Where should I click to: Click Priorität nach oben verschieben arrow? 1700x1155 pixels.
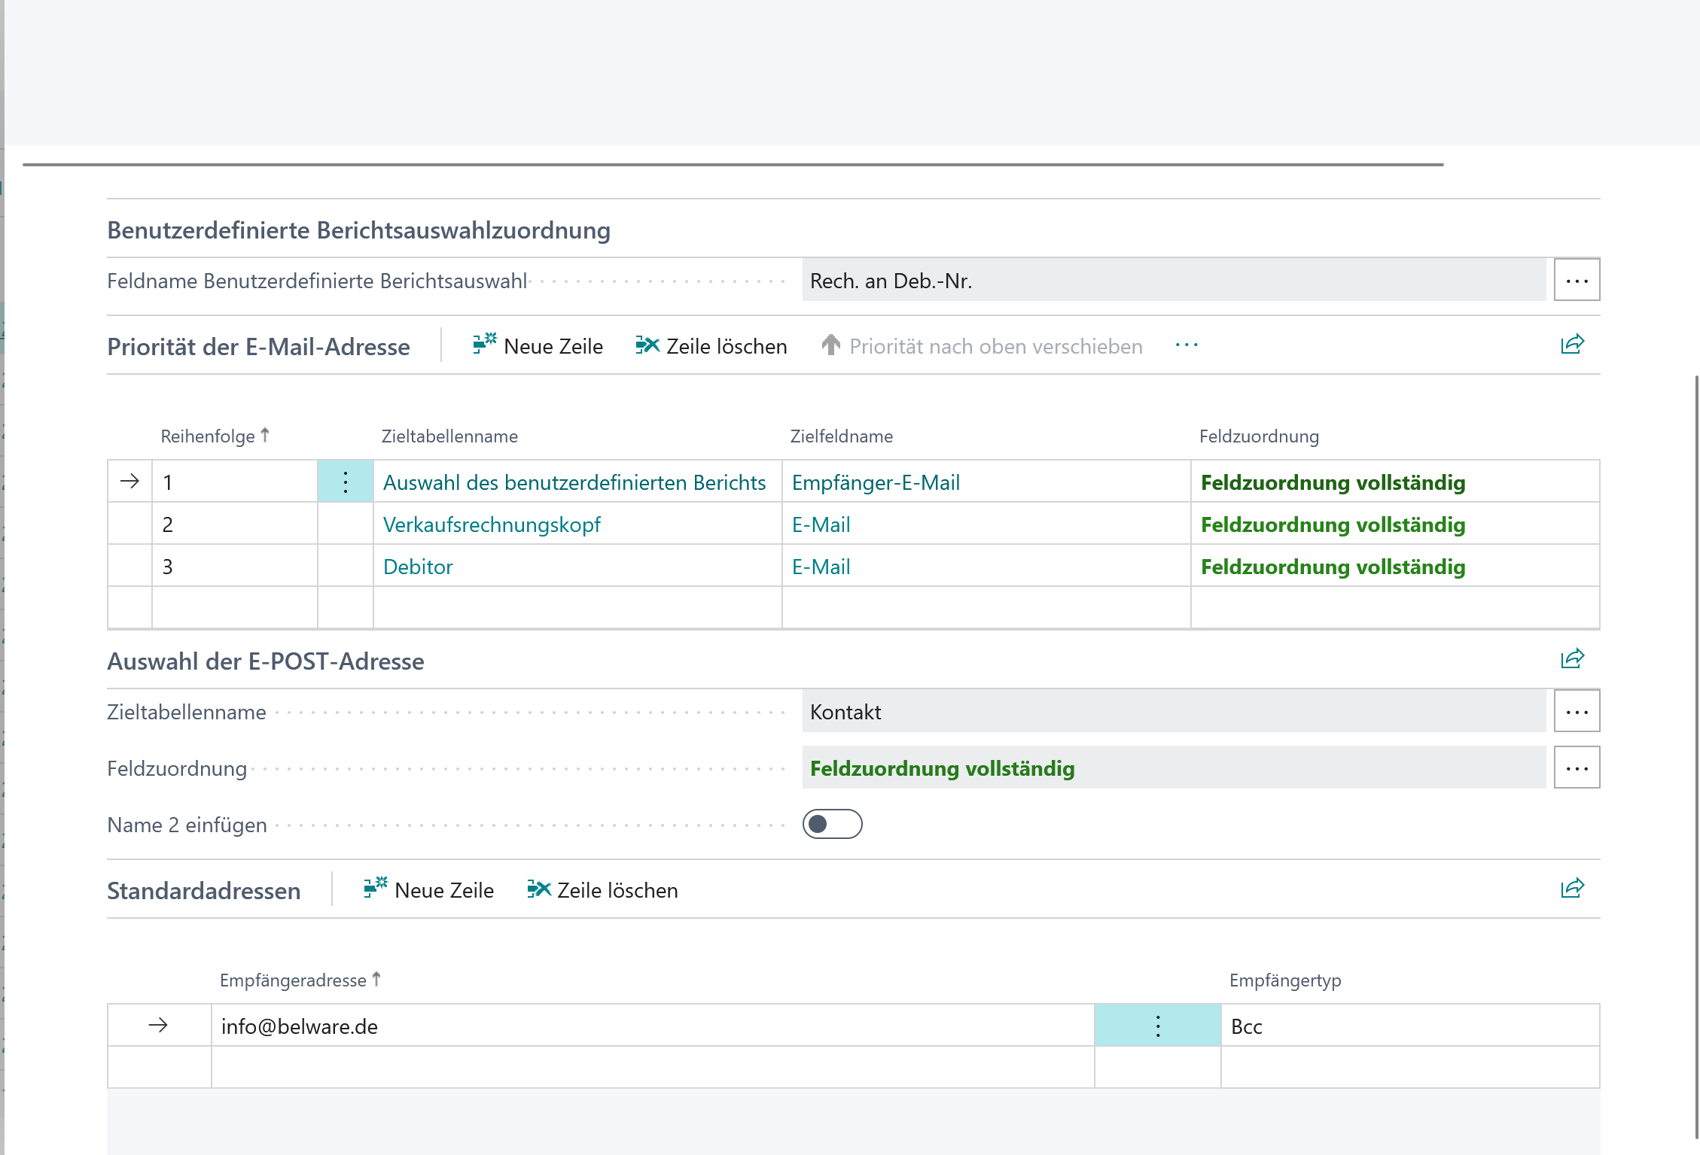point(831,345)
